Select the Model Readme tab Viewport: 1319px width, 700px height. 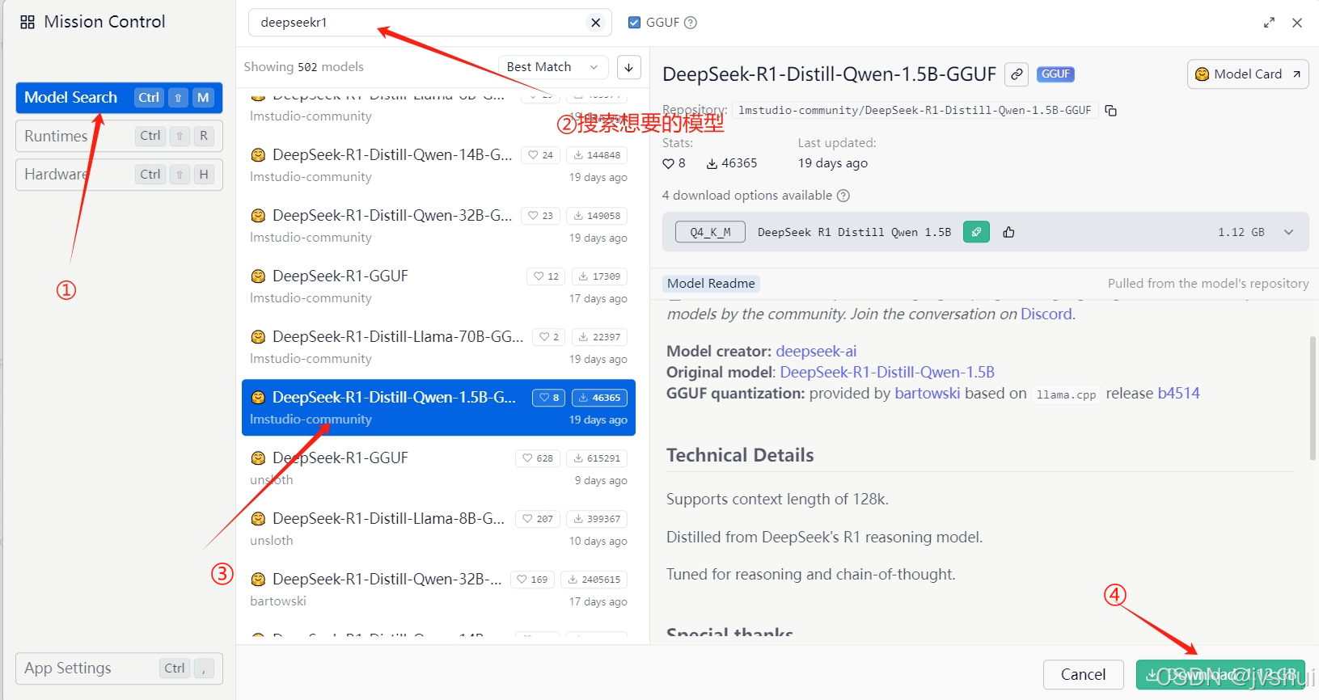(x=711, y=284)
